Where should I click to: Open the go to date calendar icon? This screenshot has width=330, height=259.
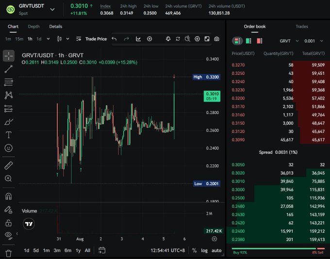[102, 250]
